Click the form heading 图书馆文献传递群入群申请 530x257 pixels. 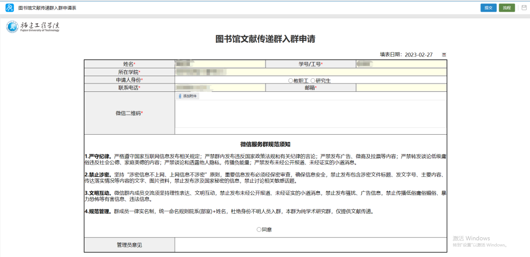tap(265, 39)
